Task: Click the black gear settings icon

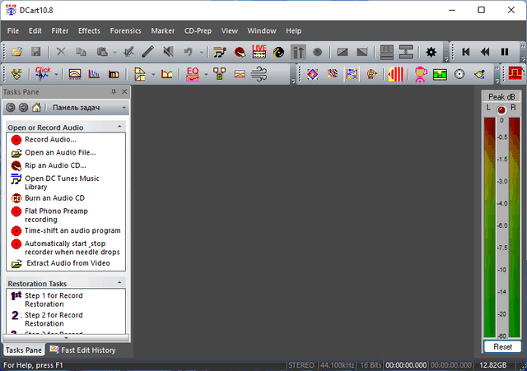Action: 431,52
